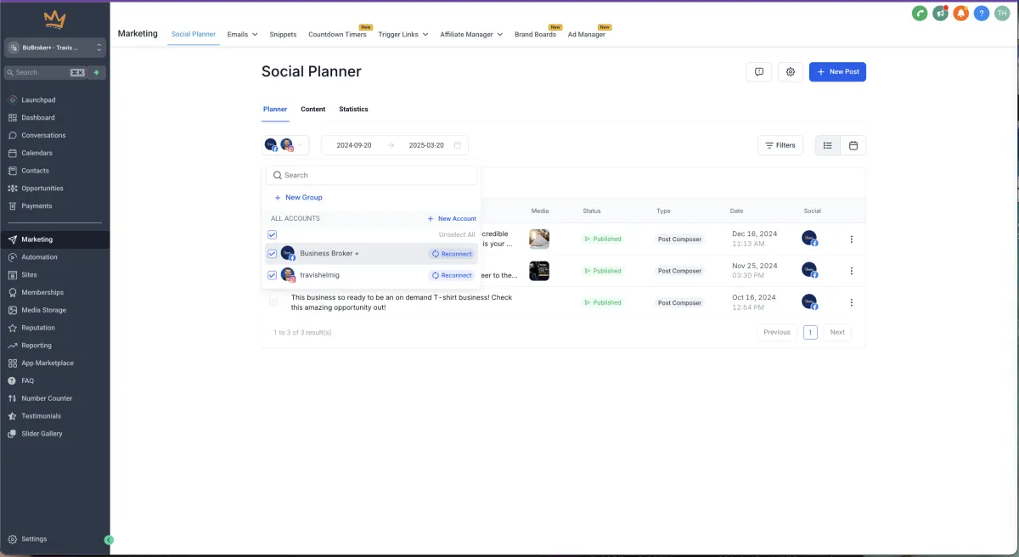Open the Countdown Timers tab

click(337, 35)
